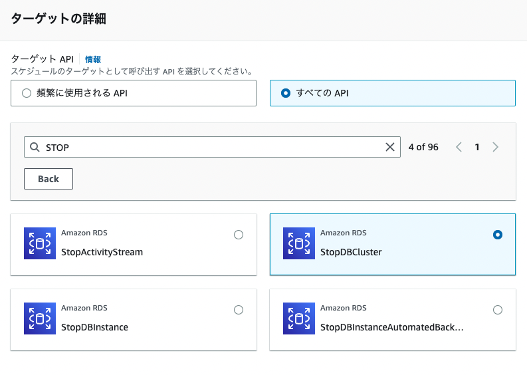Click the Amazon RDS icon on StopDBCluster card

[x=299, y=243]
